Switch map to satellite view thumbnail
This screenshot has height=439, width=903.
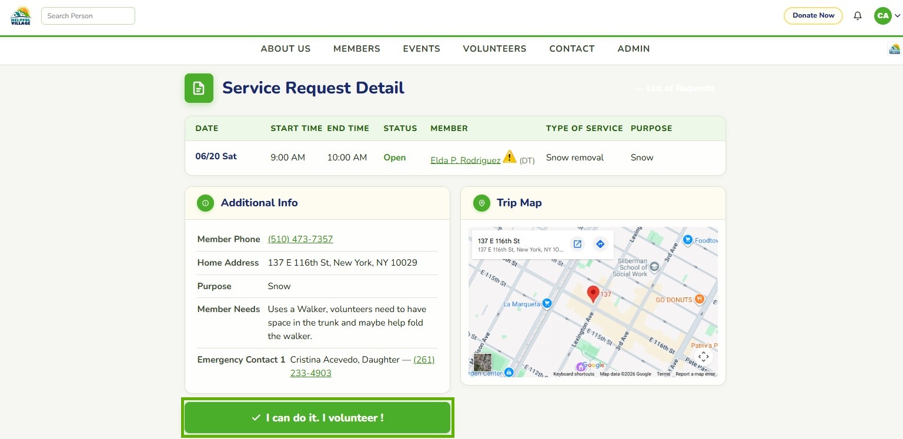click(483, 363)
